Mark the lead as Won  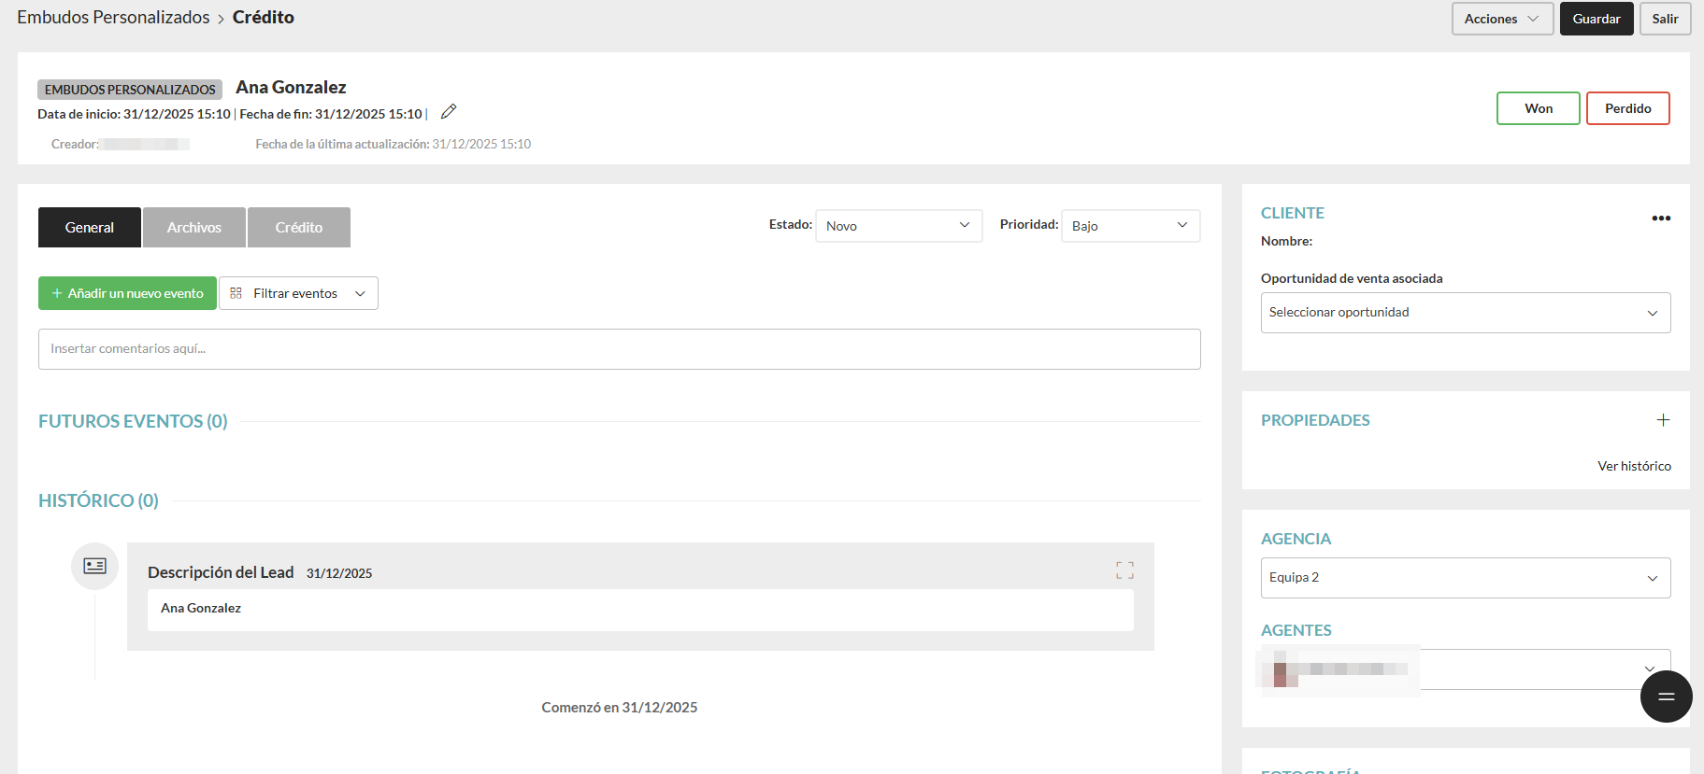tap(1538, 108)
